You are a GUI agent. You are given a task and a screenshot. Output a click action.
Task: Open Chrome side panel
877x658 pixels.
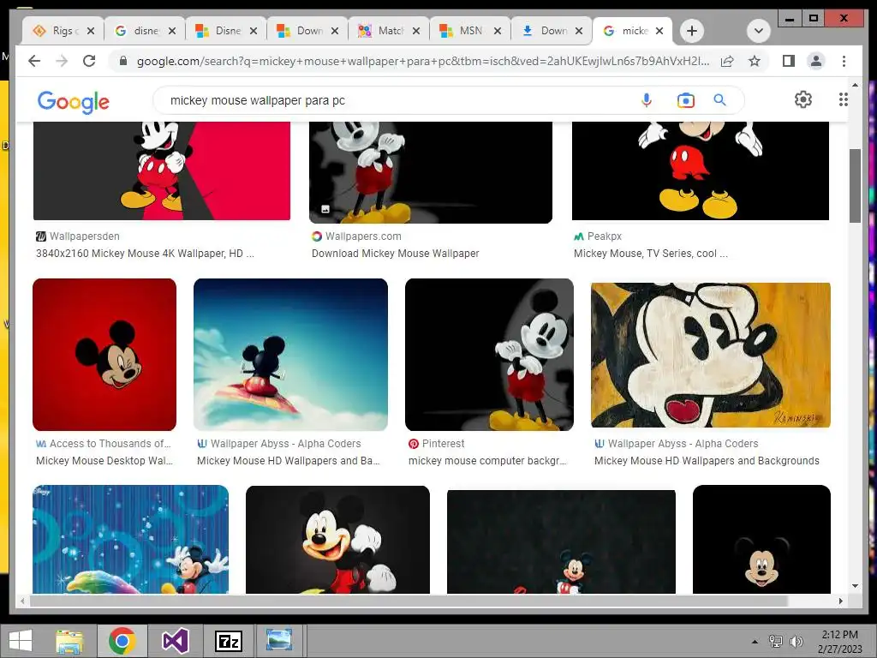coord(789,61)
